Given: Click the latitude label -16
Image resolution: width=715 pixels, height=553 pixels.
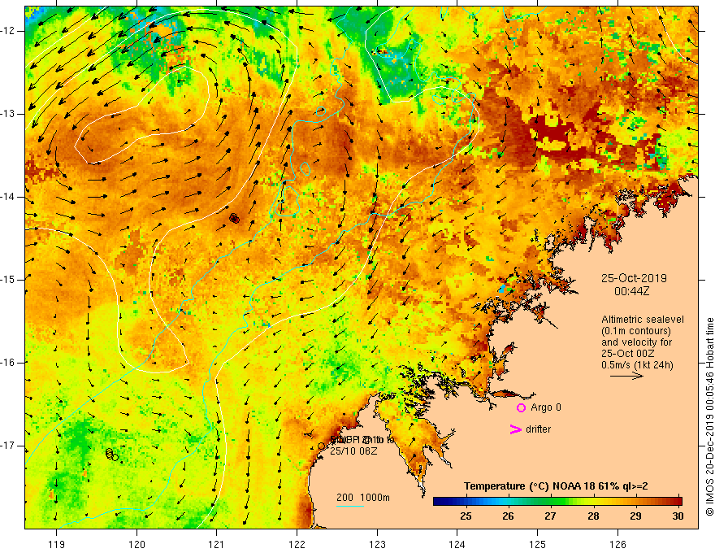Looking at the screenshot, I should pyautogui.click(x=8, y=363).
